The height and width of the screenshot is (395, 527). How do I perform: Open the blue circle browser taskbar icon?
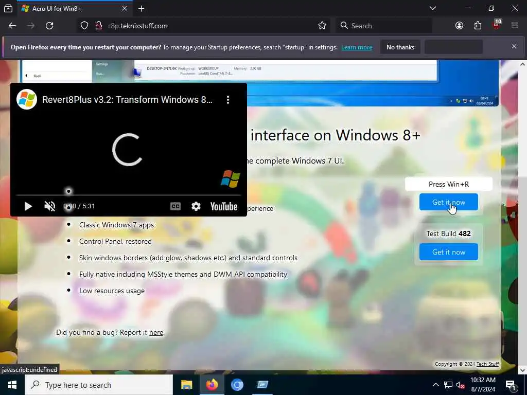click(x=237, y=385)
